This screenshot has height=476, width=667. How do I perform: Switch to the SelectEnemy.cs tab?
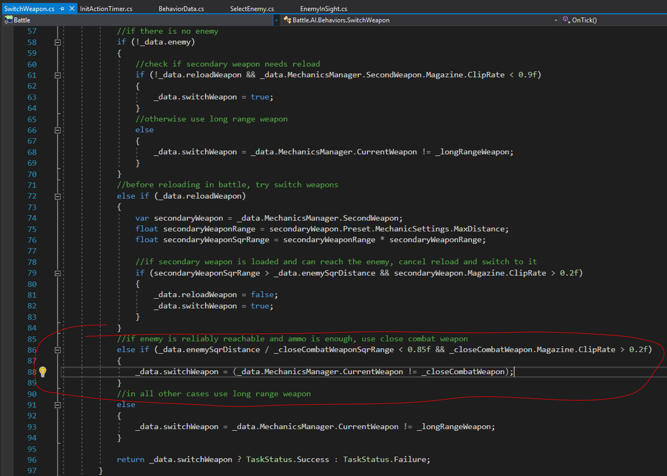coord(252,8)
